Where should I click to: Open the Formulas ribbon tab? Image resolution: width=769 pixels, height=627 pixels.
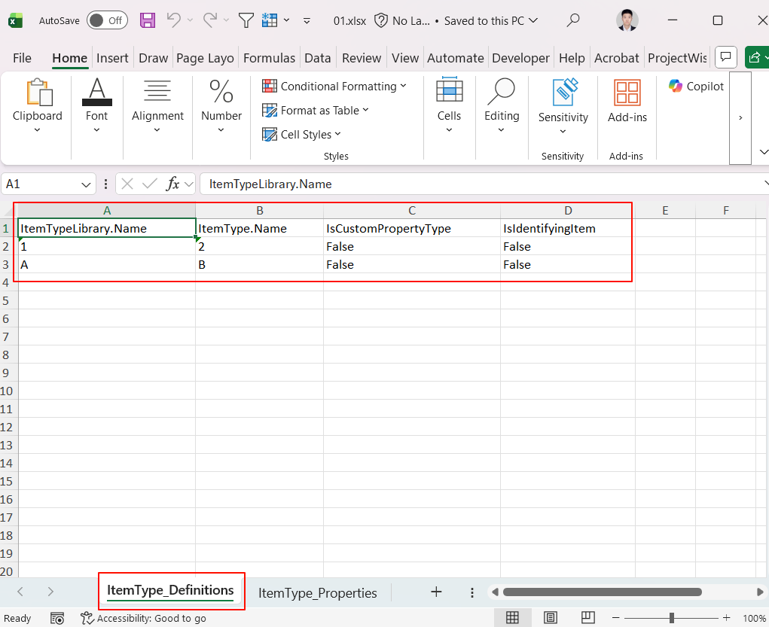269,58
